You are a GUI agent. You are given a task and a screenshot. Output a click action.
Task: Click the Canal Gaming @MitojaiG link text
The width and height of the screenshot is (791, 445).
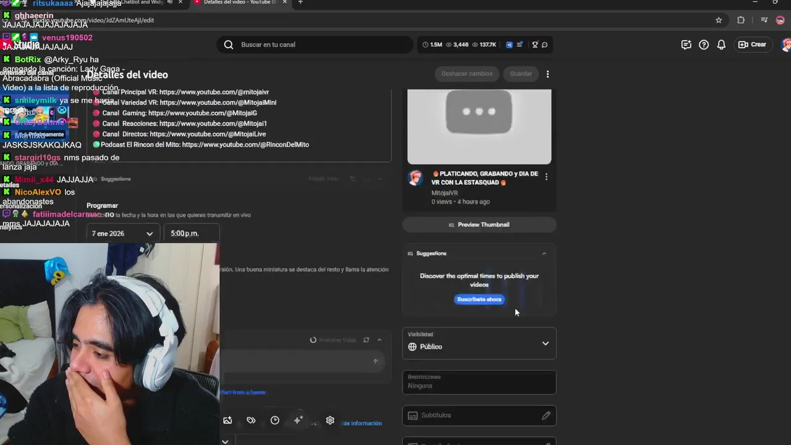coord(180,113)
